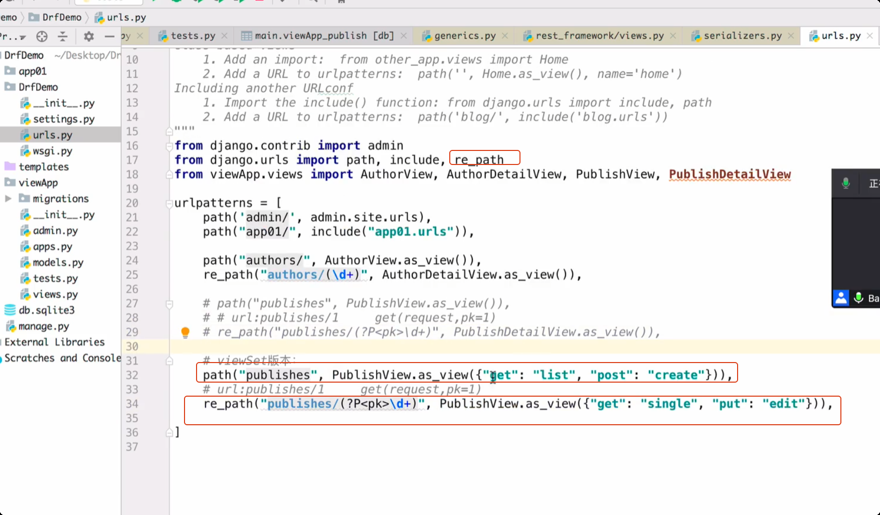Click the locate current file target icon
The width and height of the screenshot is (880, 515).
pyautogui.click(x=42, y=36)
